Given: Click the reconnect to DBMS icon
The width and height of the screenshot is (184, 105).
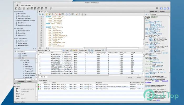Looking at the screenshot, I should [51, 8].
